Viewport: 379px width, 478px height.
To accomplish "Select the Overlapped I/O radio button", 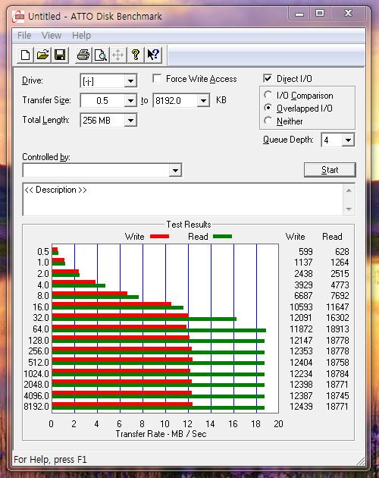I will pos(268,108).
